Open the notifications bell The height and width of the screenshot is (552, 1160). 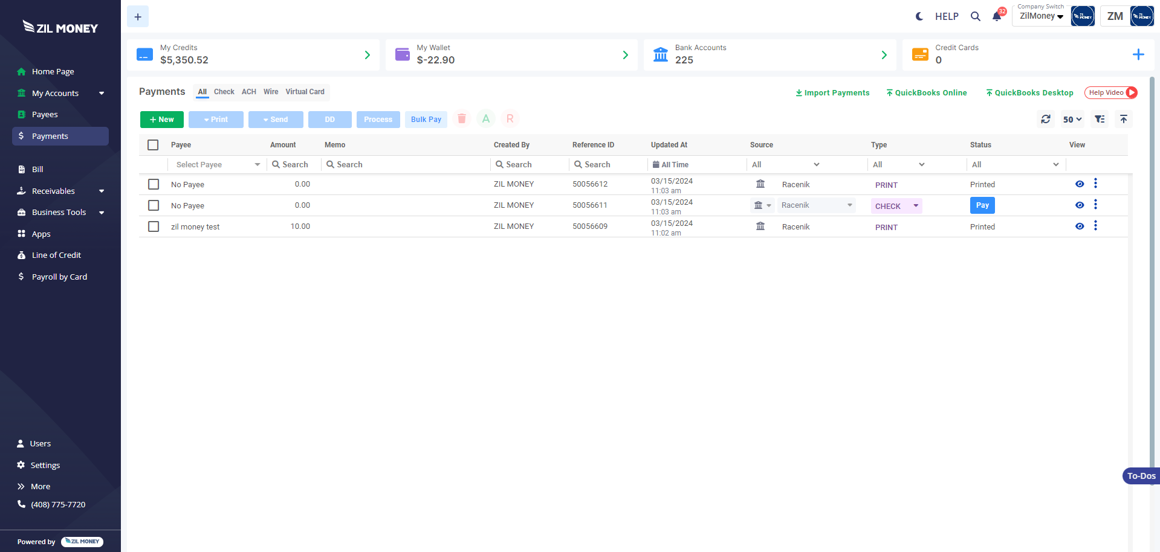click(997, 16)
